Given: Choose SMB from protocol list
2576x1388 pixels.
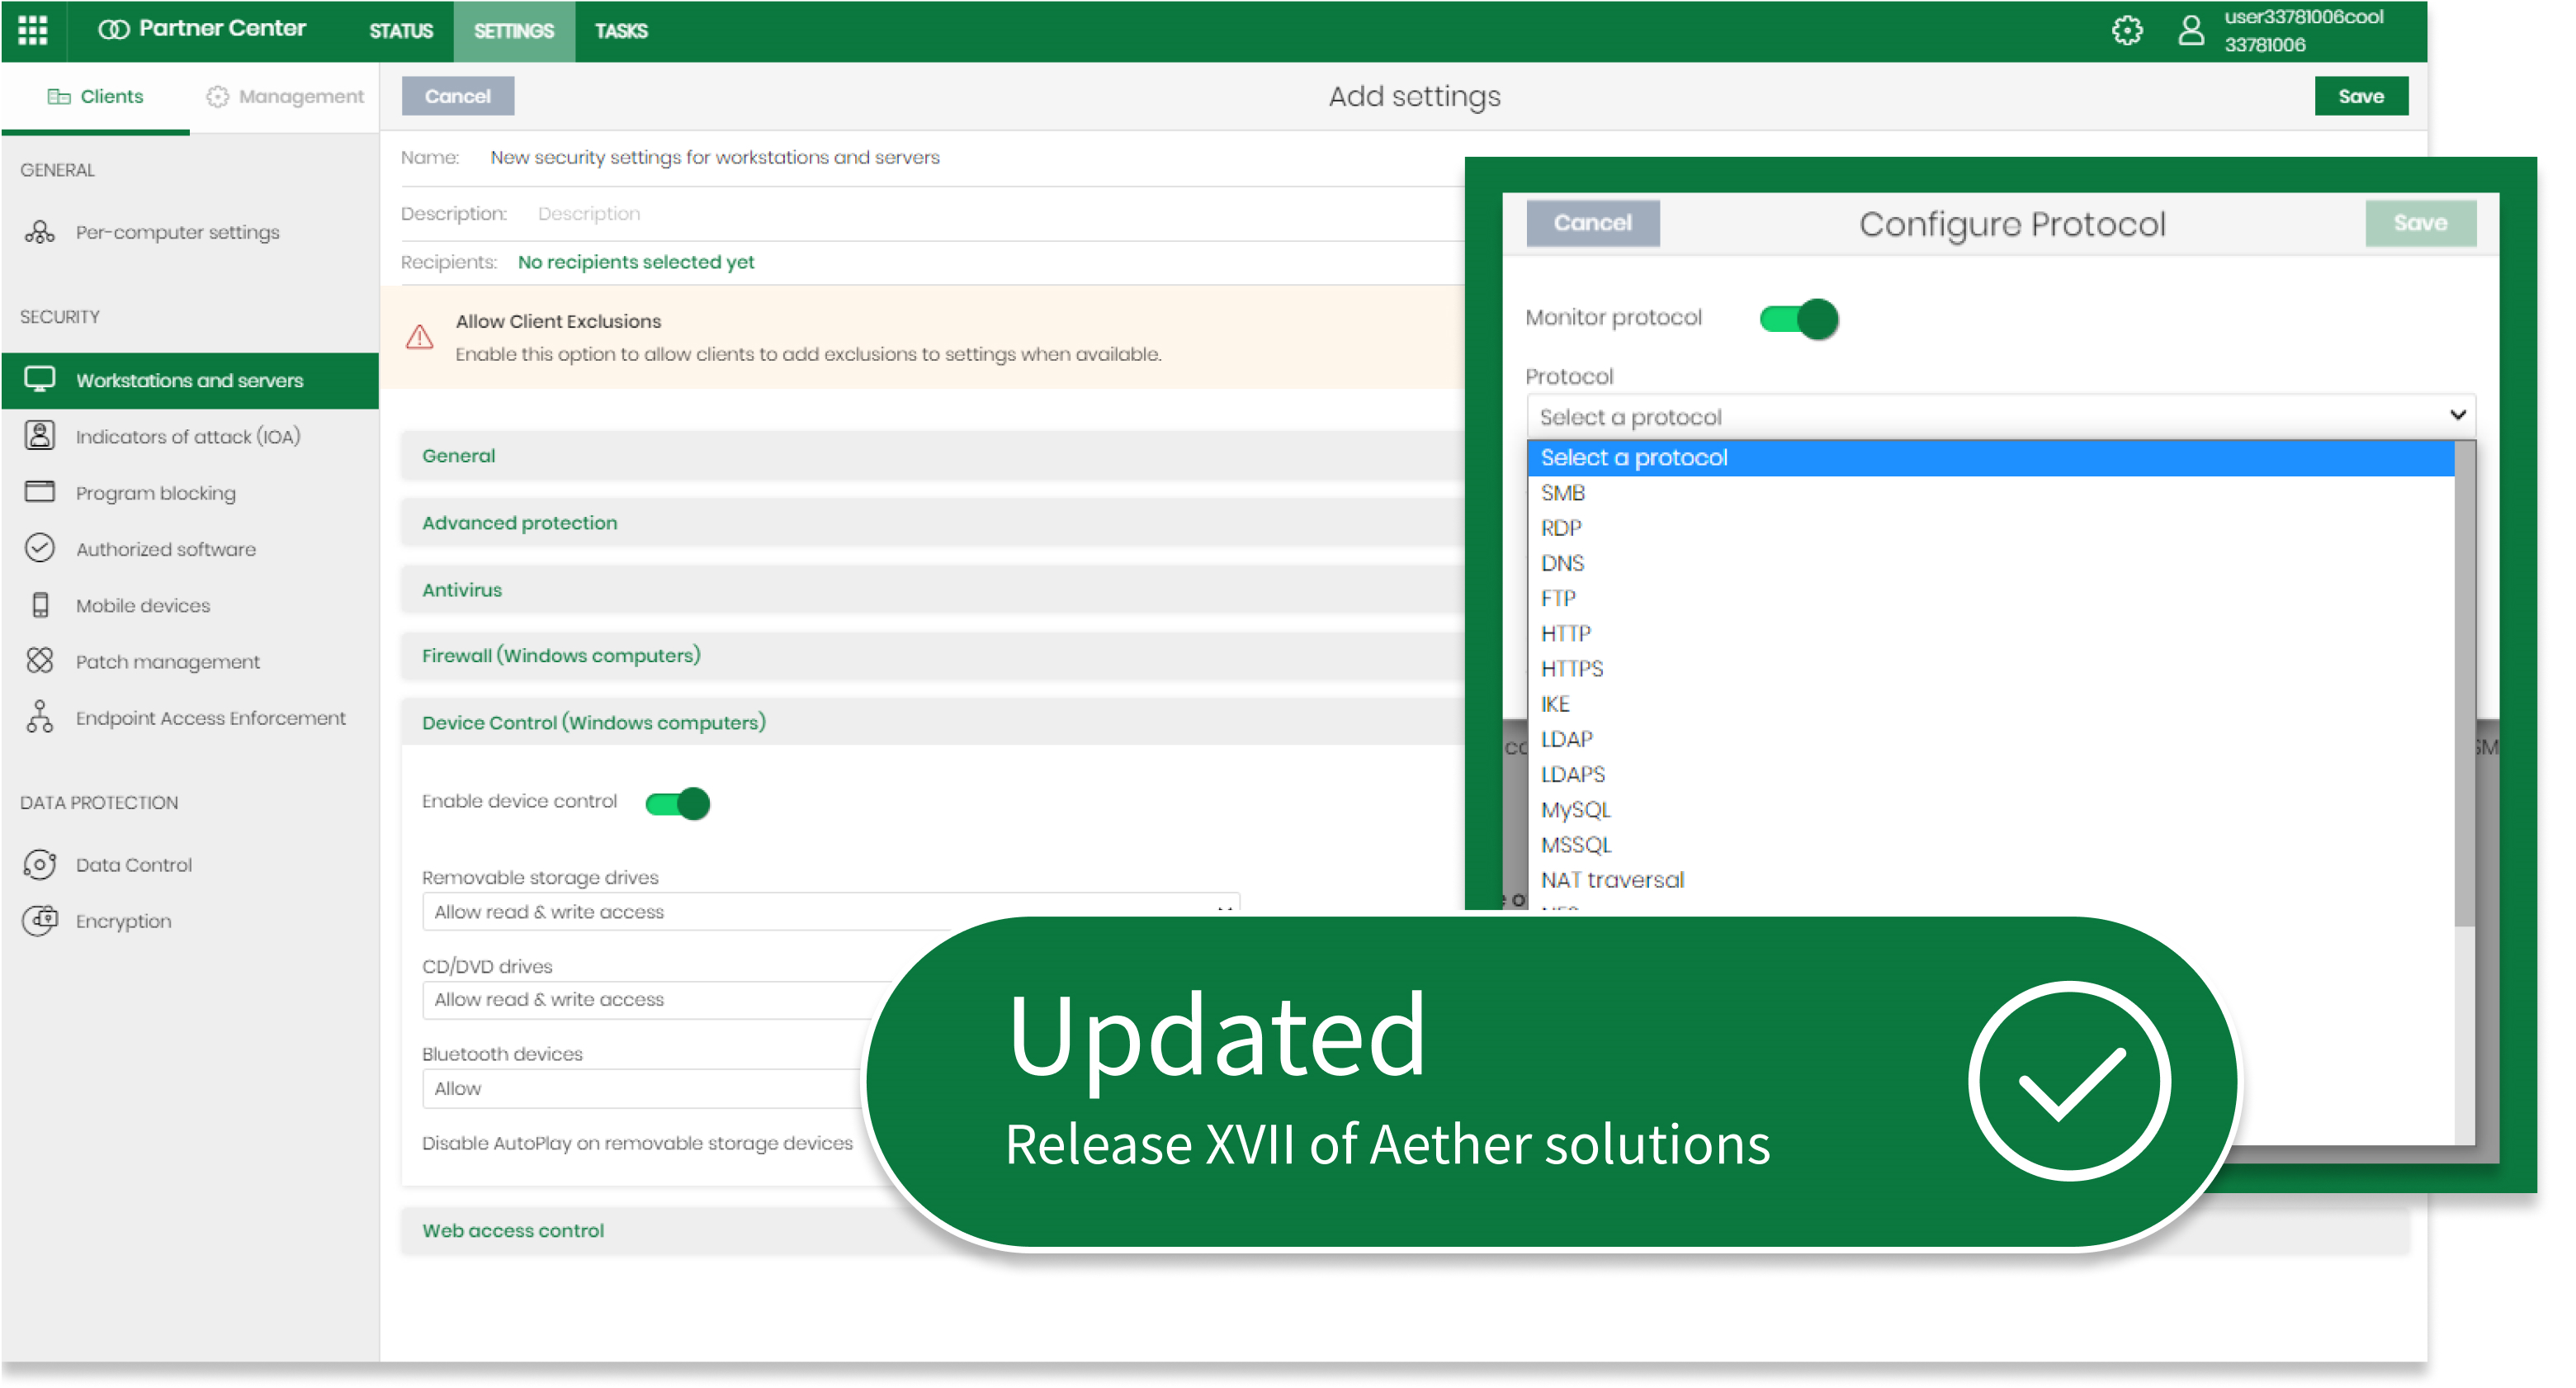Looking at the screenshot, I should click(x=1990, y=492).
